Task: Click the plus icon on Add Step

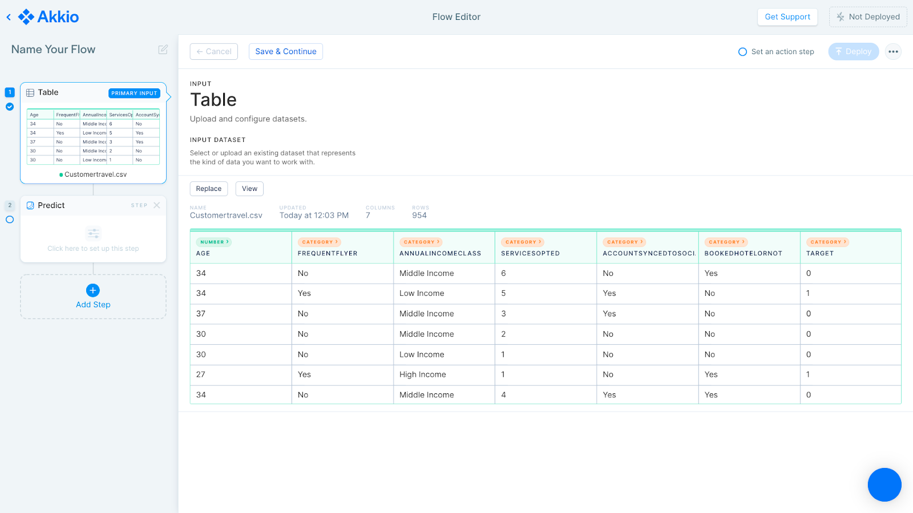Action: [92, 290]
